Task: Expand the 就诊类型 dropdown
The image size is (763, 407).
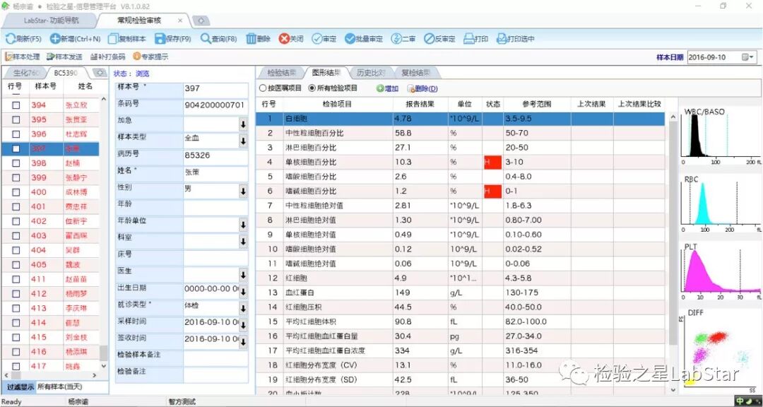Action: 243,309
